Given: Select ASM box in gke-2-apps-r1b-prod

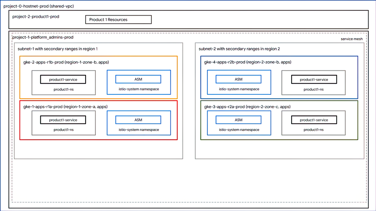Looking at the screenshot, I should [138, 79].
